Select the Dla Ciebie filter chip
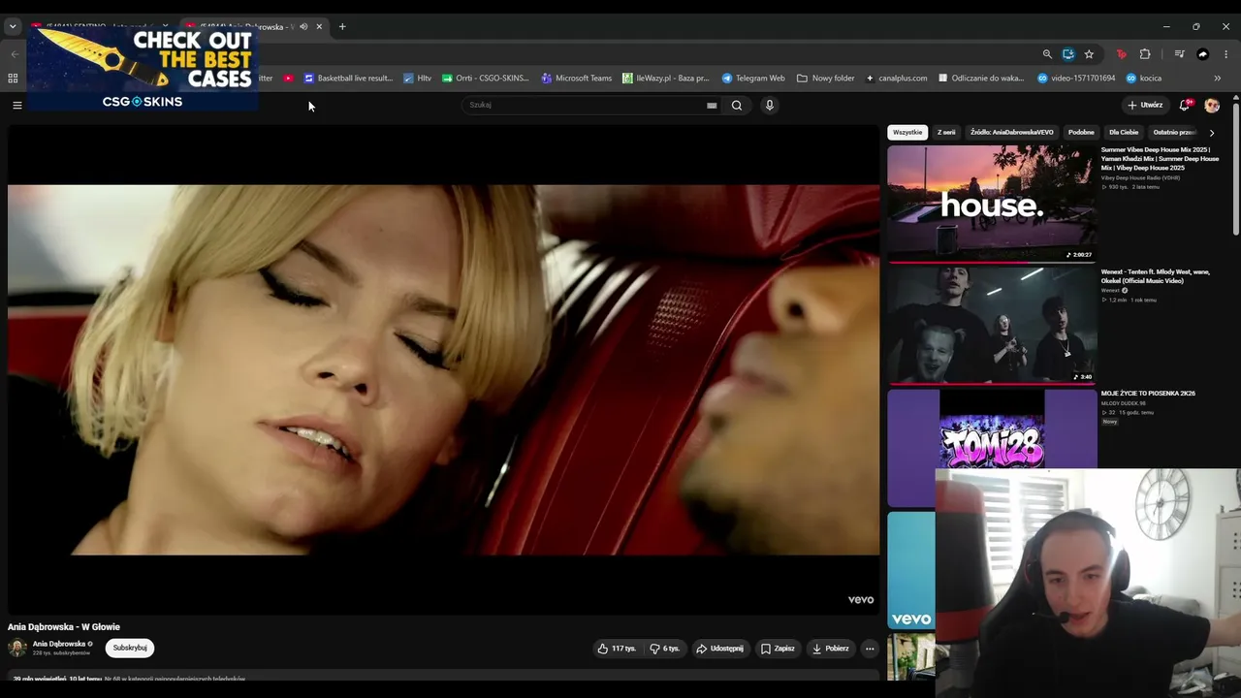Image resolution: width=1241 pixels, height=698 pixels. [1124, 132]
